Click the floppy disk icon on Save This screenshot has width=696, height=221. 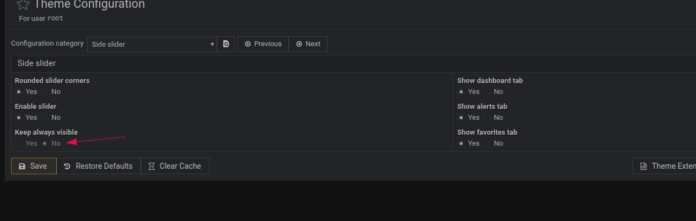pyautogui.click(x=22, y=166)
